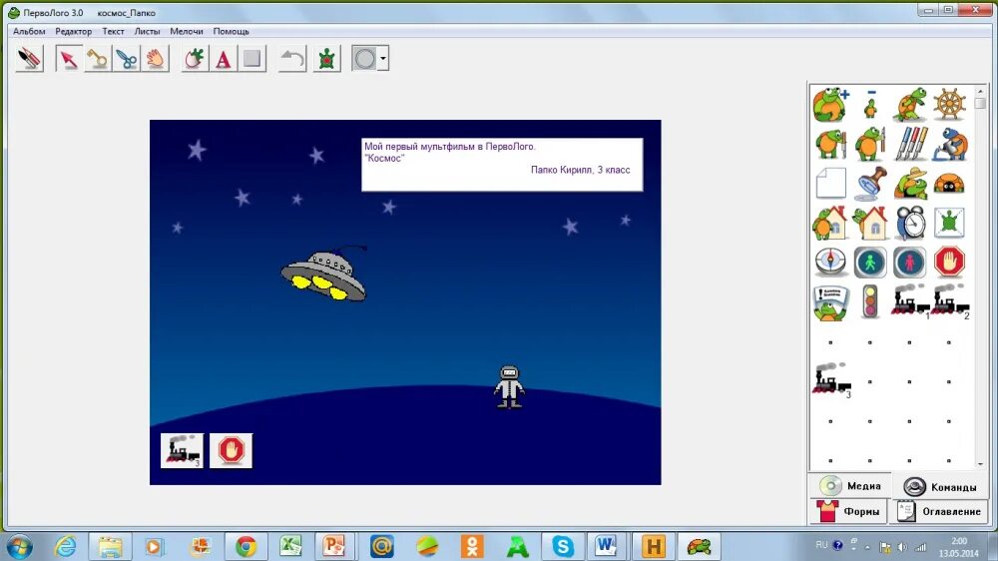Image resolution: width=998 pixels, height=561 pixels.
Task: Click the command panel scrollbar down arrow
Action: (980, 465)
